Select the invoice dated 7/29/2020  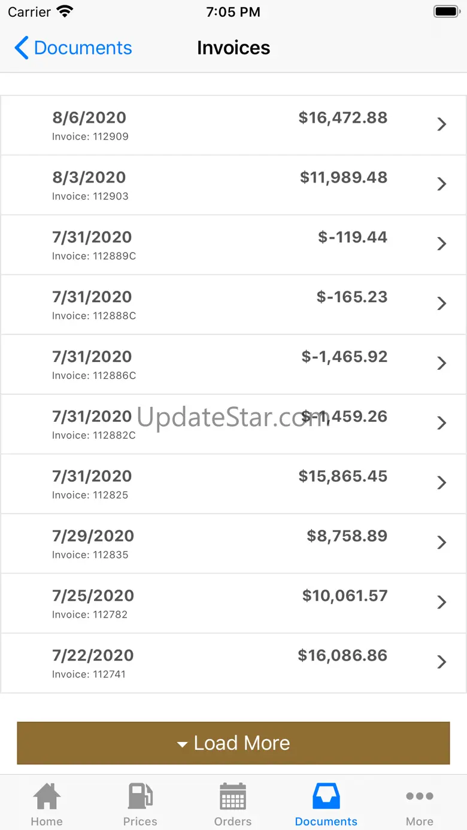click(233, 543)
